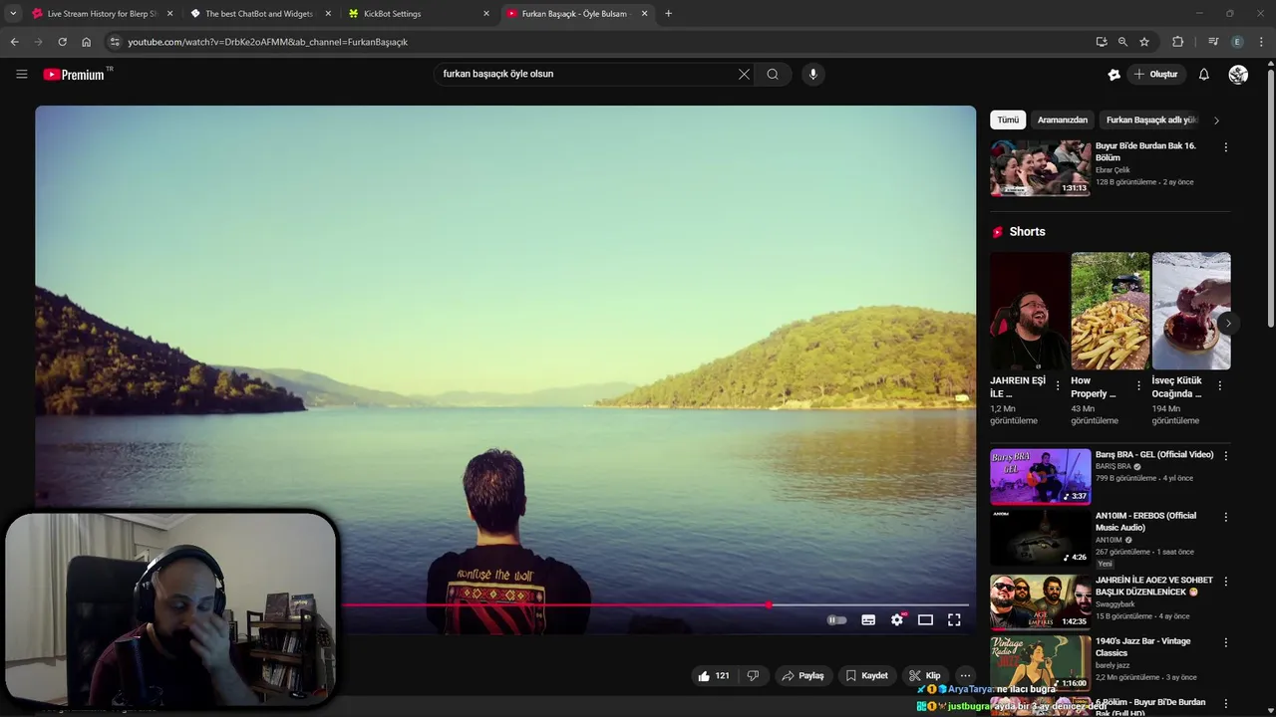Image resolution: width=1276 pixels, height=717 pixels.
Task: Dislike the video
Action: tap(753, 675)
